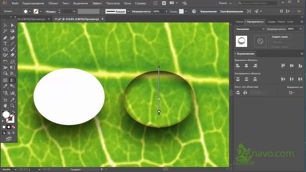Click object thumbnail in Transparency panel
Image resolution: width=306 pixels, height=172 pixels.
(x=241, y=41)
